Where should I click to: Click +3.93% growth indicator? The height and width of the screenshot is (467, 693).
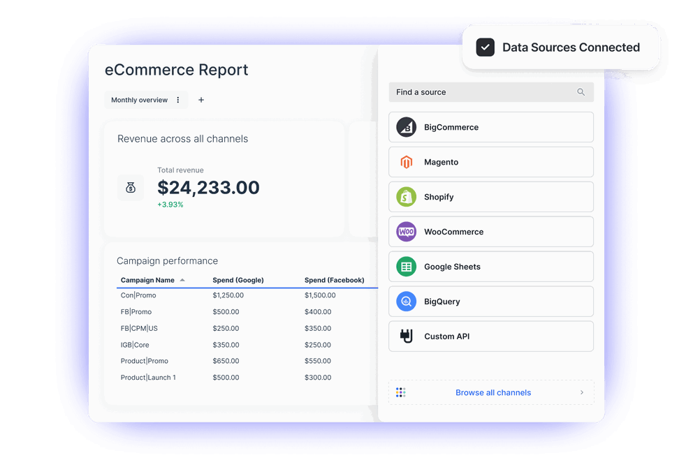coord(170,205)
